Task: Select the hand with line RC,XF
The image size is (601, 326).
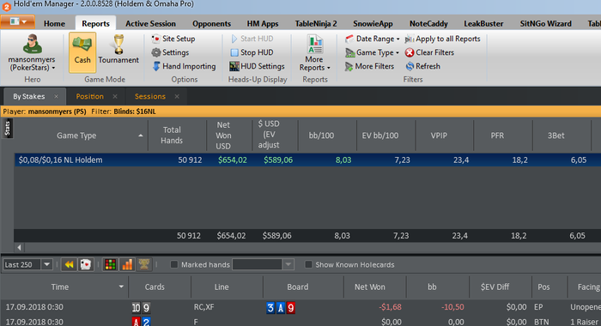Action: click(x=300, y=307)
